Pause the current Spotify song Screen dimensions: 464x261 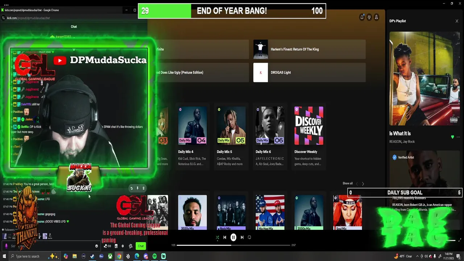233,237
